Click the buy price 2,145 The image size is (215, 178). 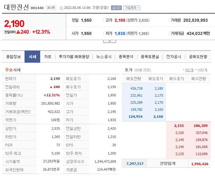[180, 140]
